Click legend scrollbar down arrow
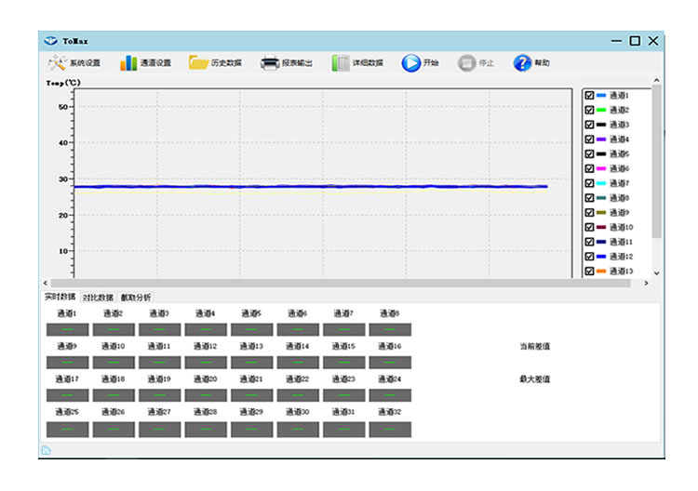Screen dimensions: 698x491 point(657,273)
